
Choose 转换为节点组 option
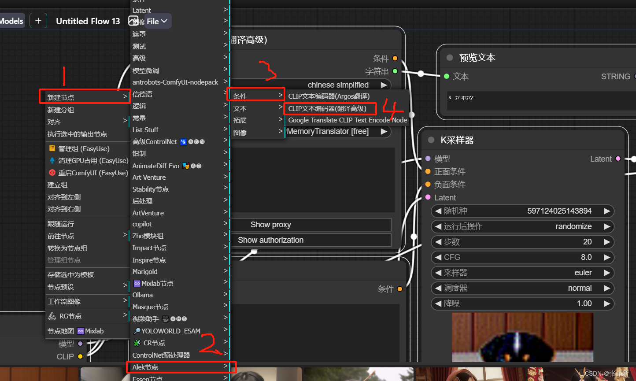[x=87, y=248]
